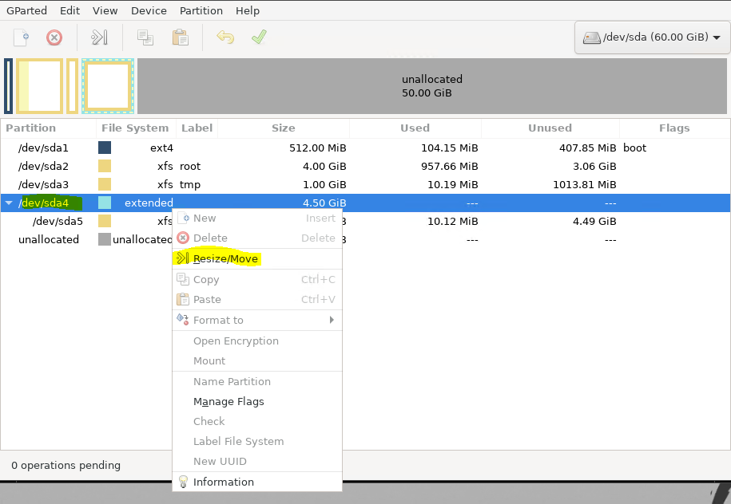Select the /dev/sda1 partition row
Screen dimensions: 731x504
point(365,148)
